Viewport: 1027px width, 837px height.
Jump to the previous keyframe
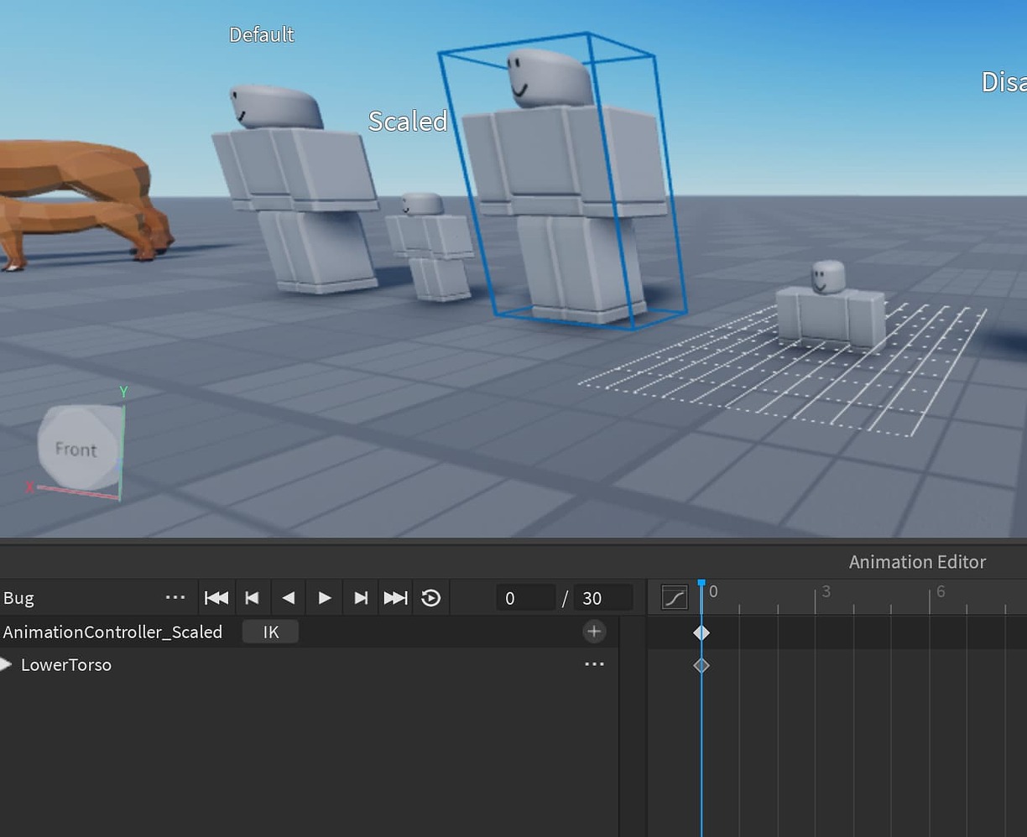tap(252, 597)
